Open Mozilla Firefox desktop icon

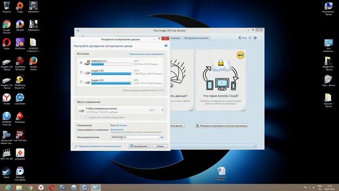pyautogui.click(x=33, y=64)
